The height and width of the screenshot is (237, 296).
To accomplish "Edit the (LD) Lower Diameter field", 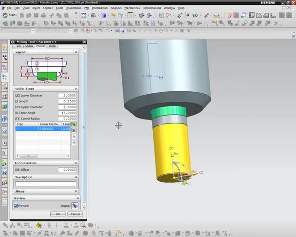I will 67,95.
